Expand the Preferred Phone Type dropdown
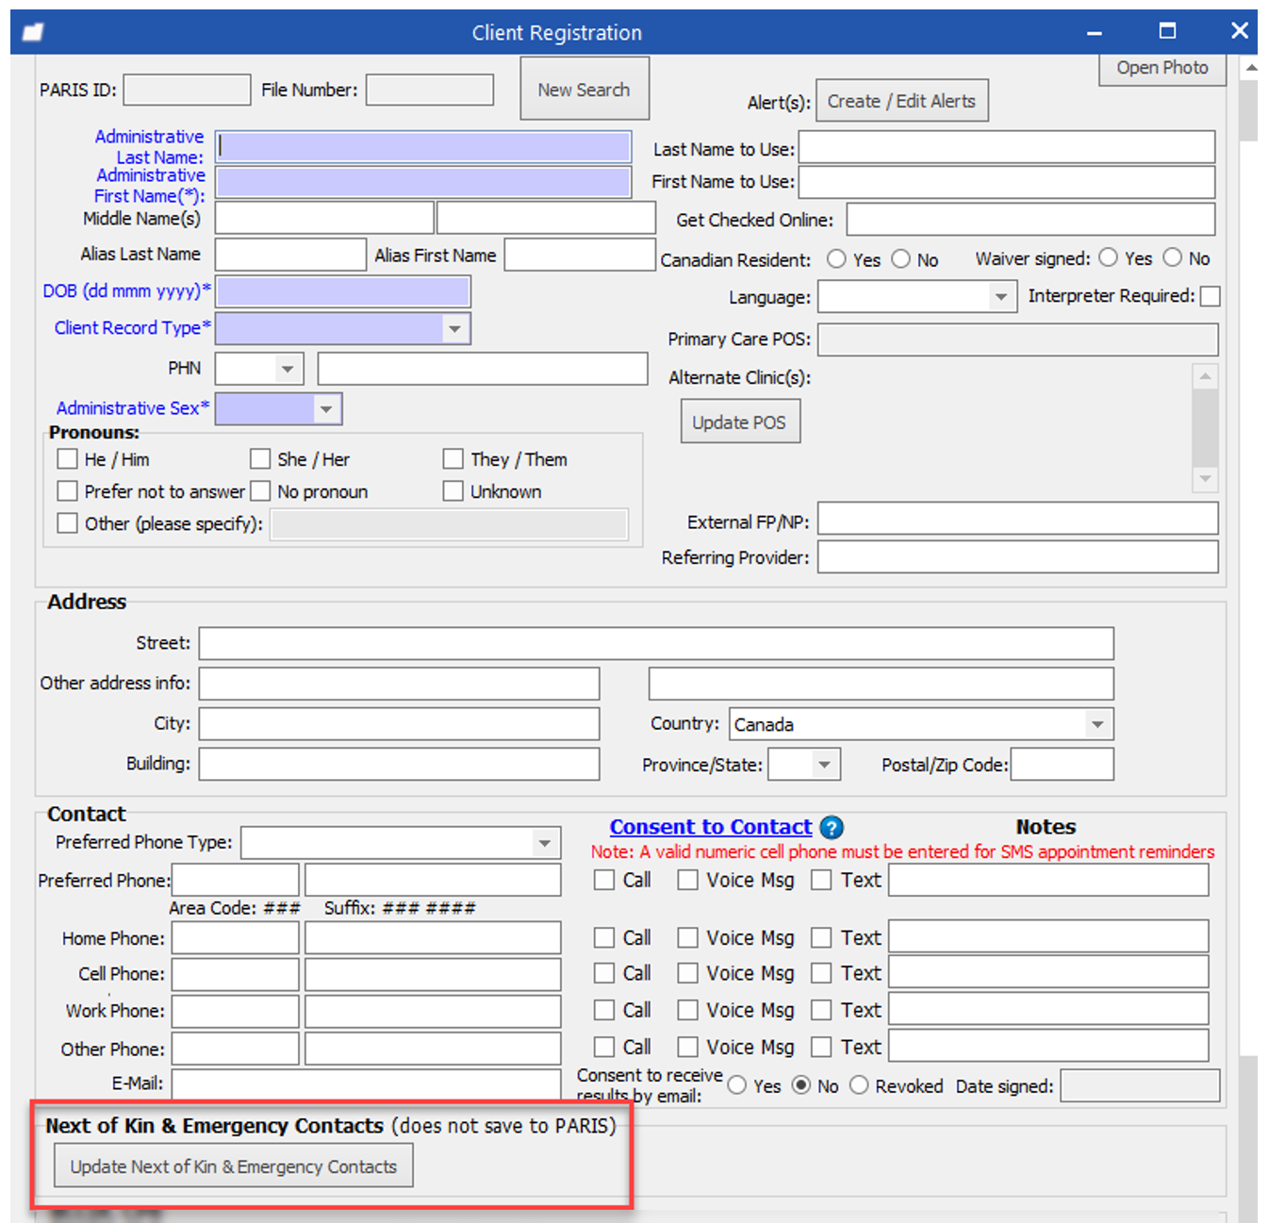This screenshot has height=1223, width=1269. click(544, 843)
